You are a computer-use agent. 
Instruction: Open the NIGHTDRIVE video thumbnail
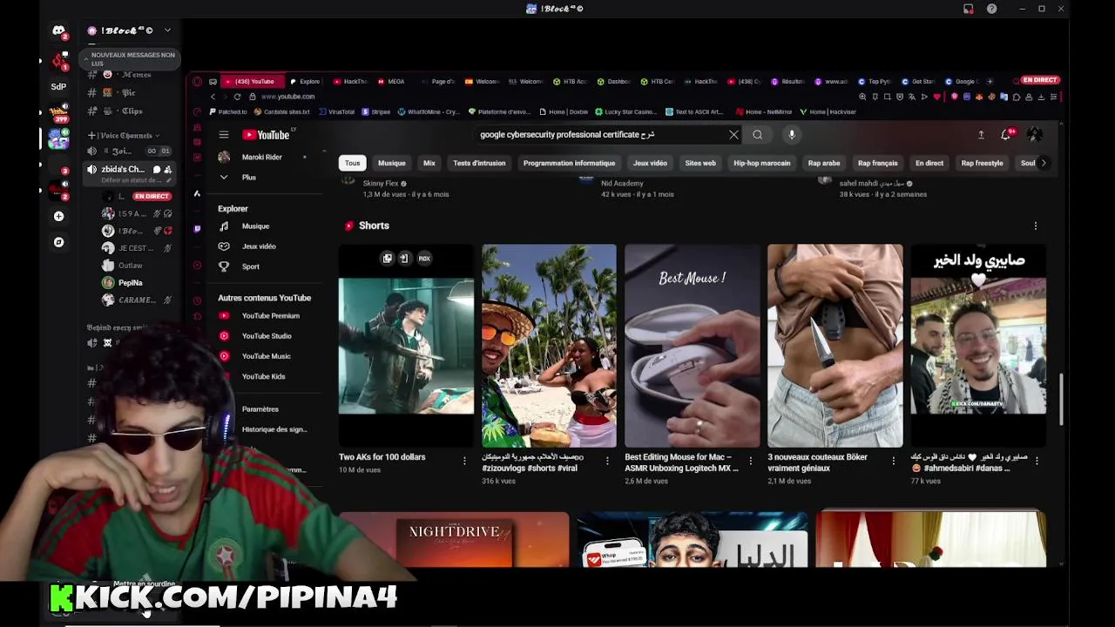[454, 540]
